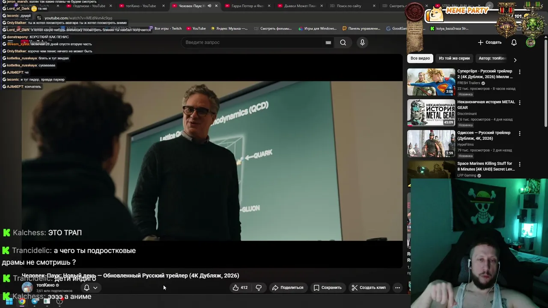
Task: Select the Все видео chip
Action: [x=420, y=58]
